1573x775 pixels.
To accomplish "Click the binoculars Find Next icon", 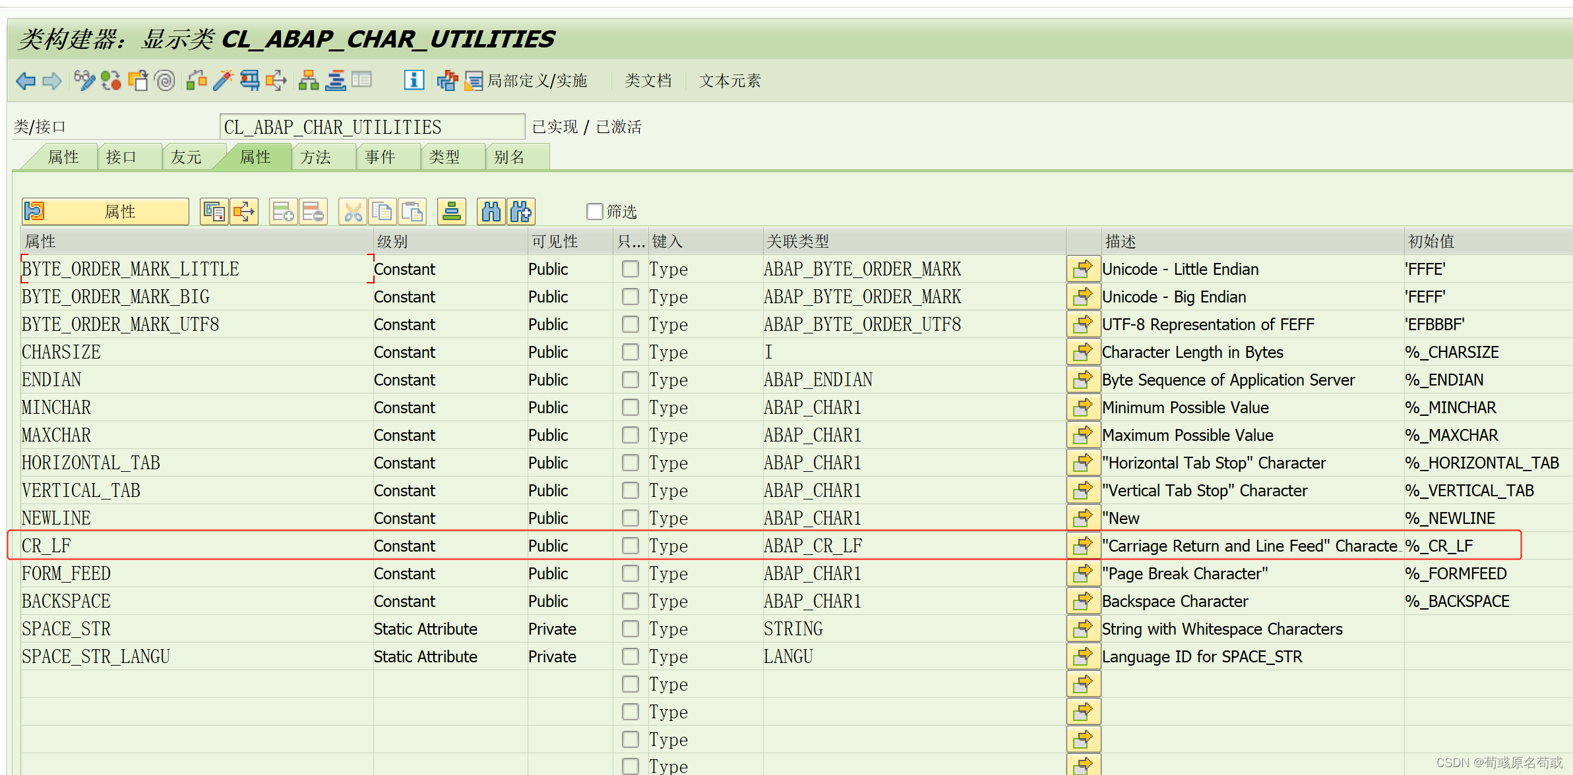I will [x=520, y=212].
